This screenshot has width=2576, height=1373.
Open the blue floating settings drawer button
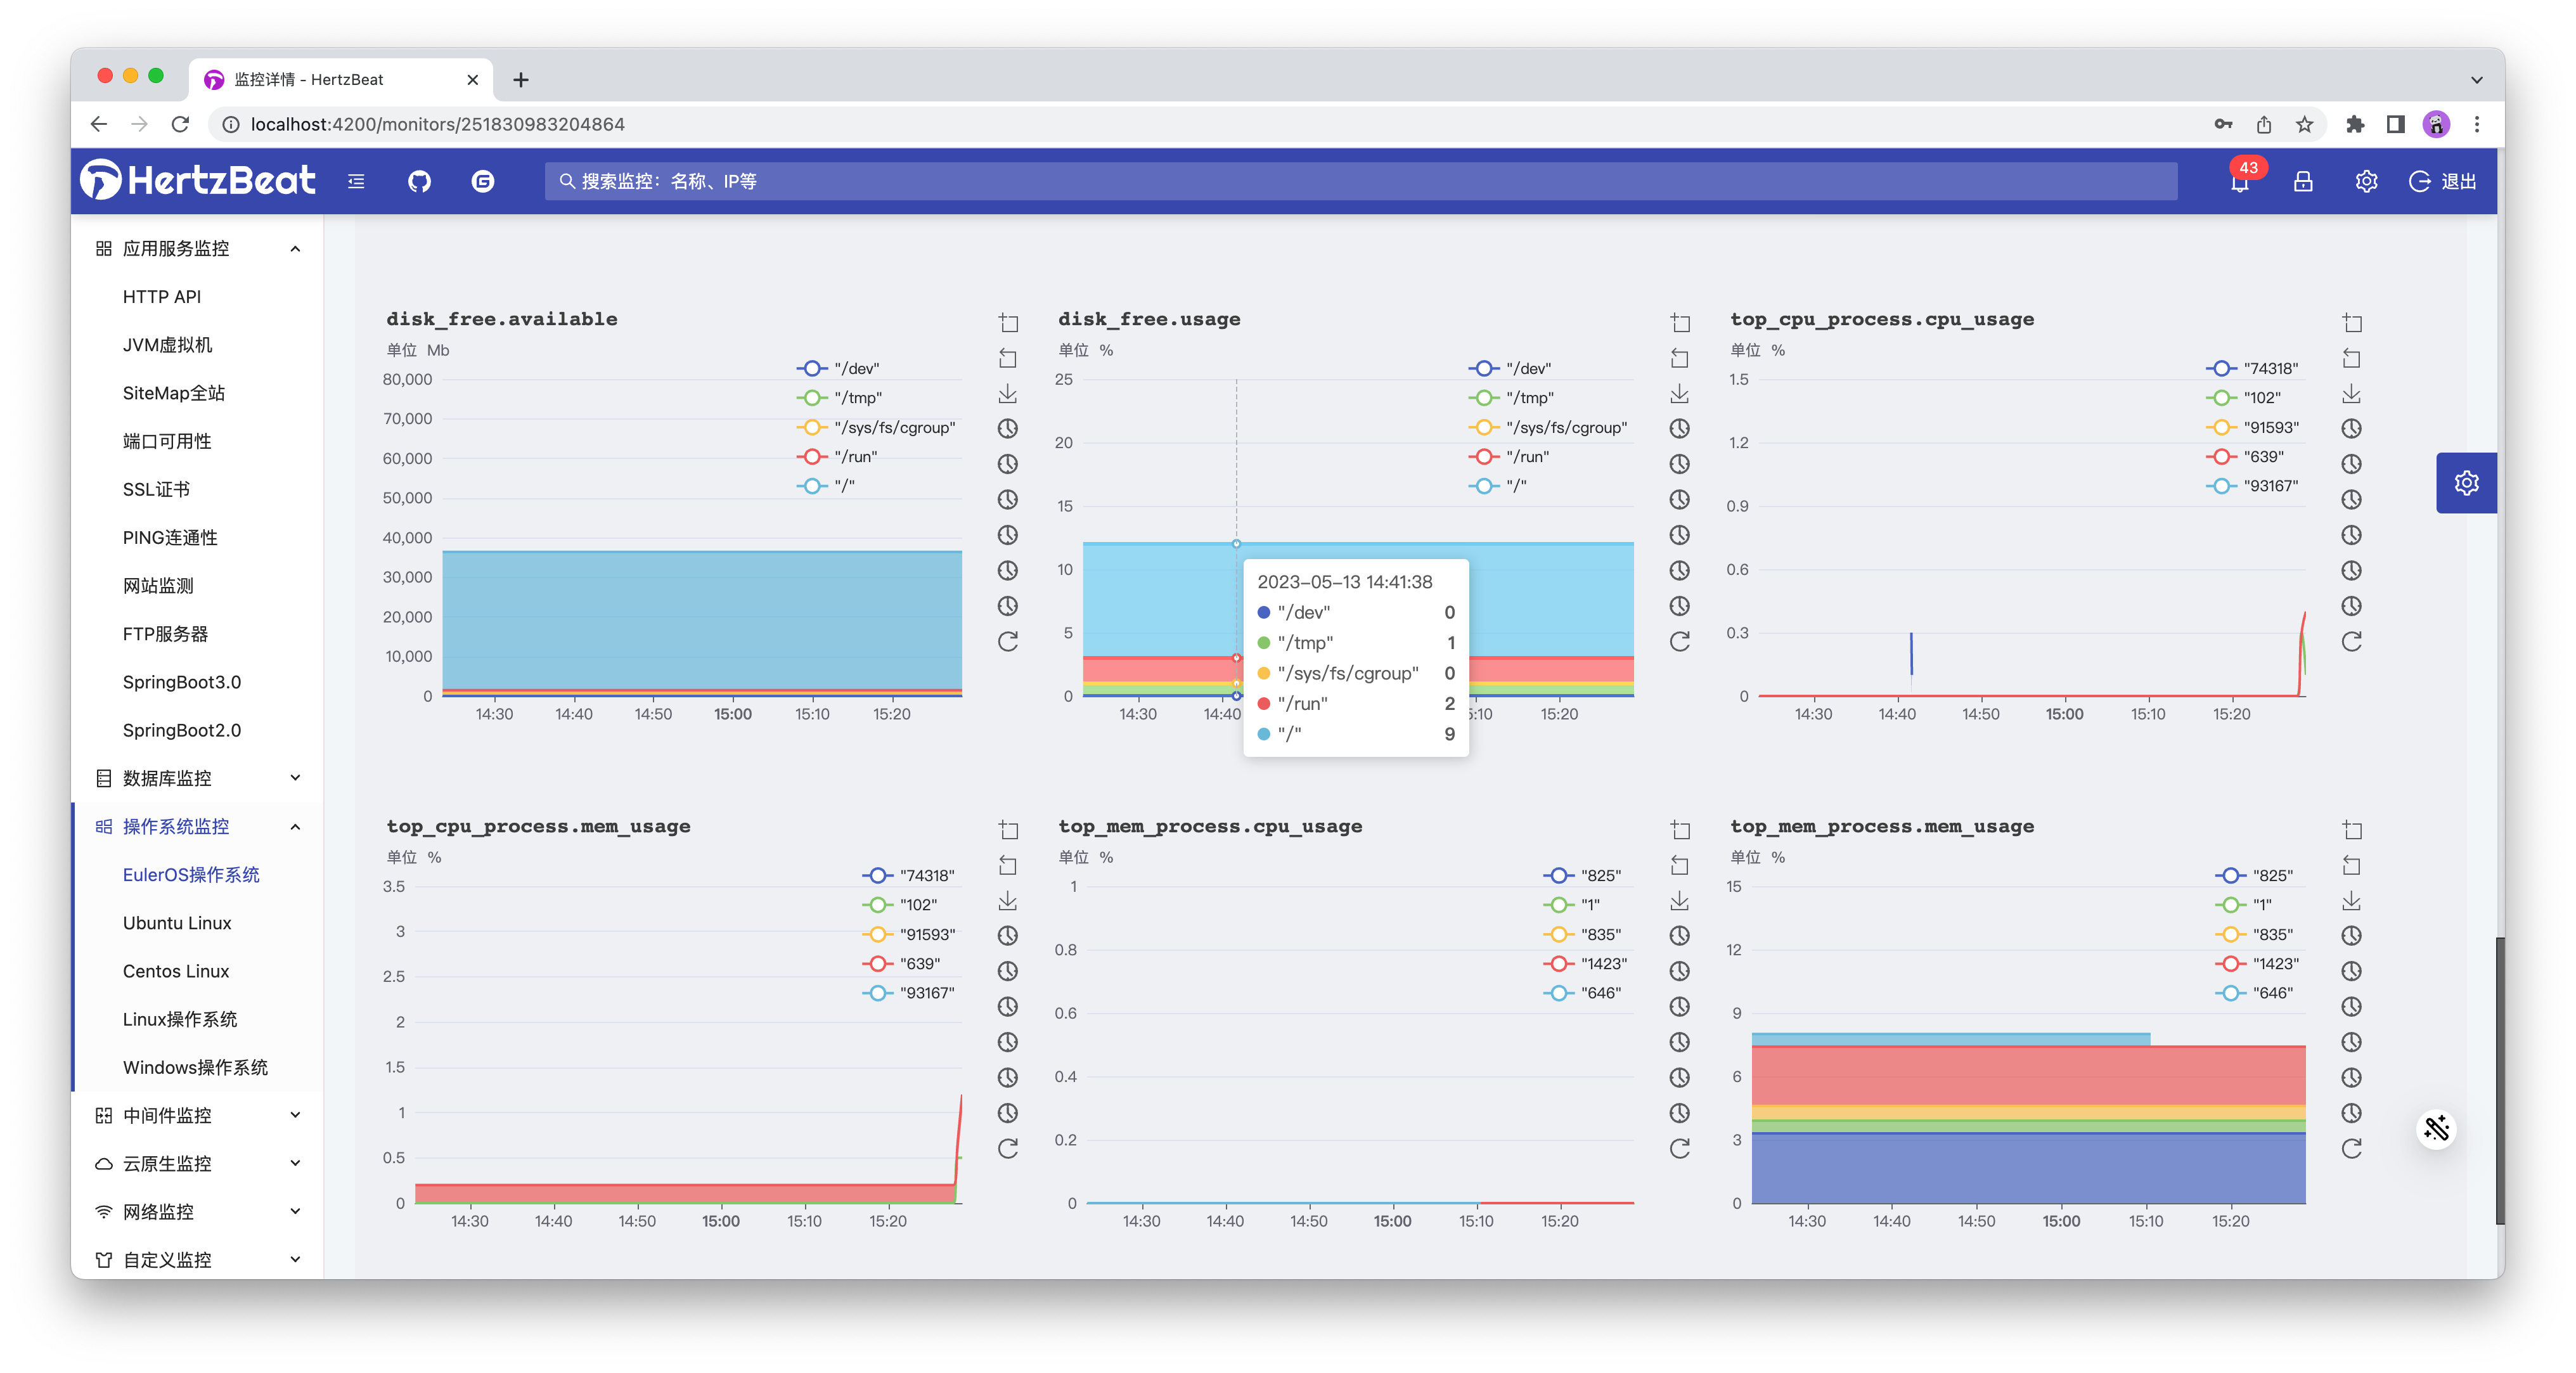coord(2466,483)
